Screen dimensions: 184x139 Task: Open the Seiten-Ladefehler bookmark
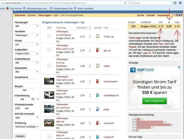click(84, 8)
